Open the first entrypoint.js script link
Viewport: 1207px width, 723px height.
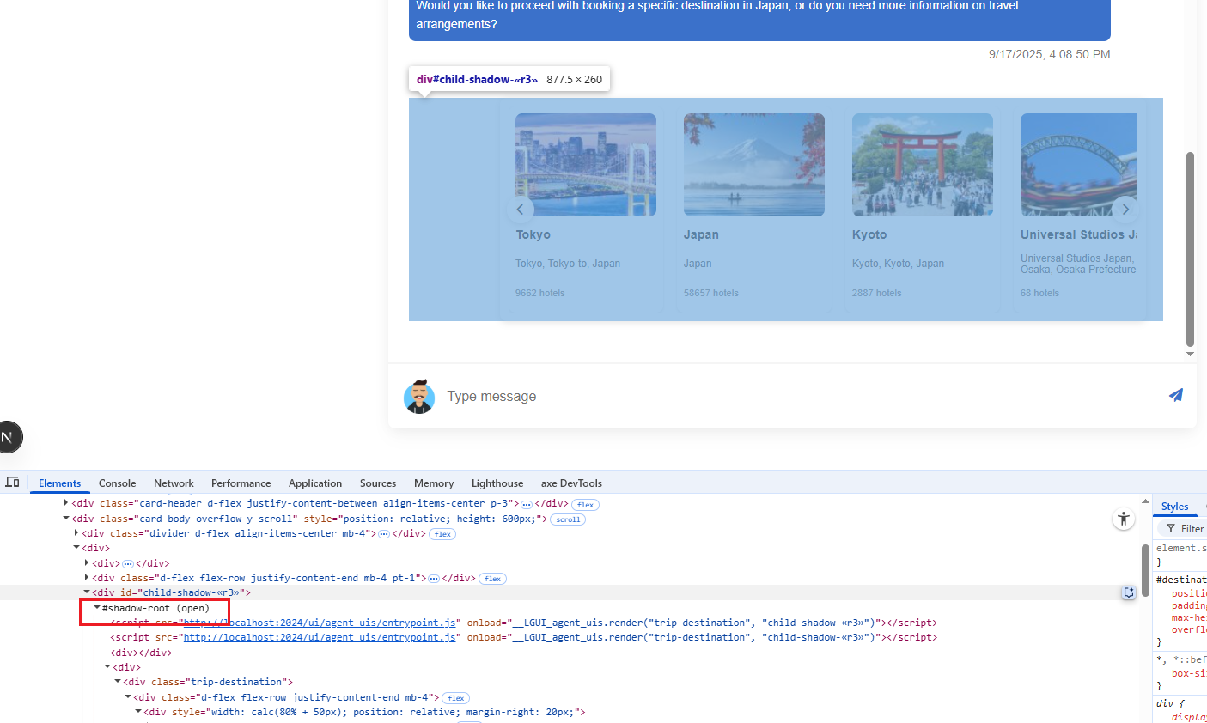[319, 623]
